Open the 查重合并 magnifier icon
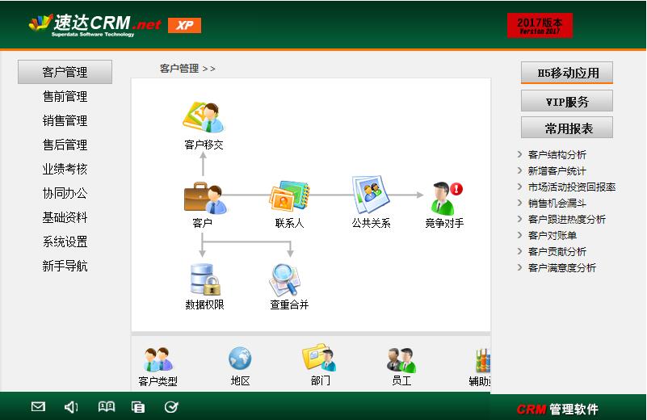This screenshot has width=647, height=420. (x=288, y=279)
